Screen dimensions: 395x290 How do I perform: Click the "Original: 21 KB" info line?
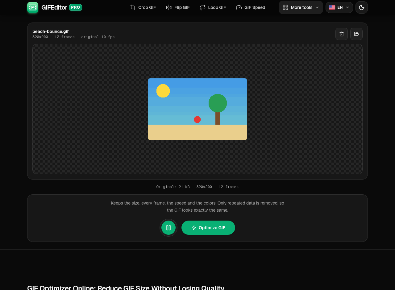pyautogui.click(x=197, y=187)
